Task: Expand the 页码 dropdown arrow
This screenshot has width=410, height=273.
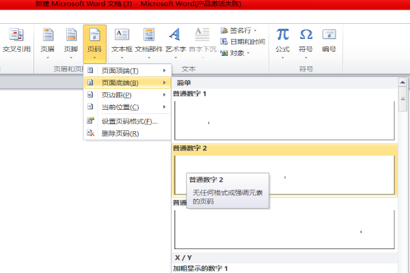Action: click(x=94, y=58)
